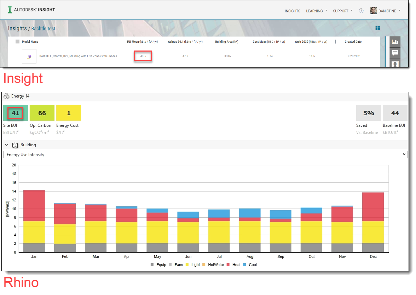
Task: Switch to tile grid view icon
Action: (x=378, y=28)
